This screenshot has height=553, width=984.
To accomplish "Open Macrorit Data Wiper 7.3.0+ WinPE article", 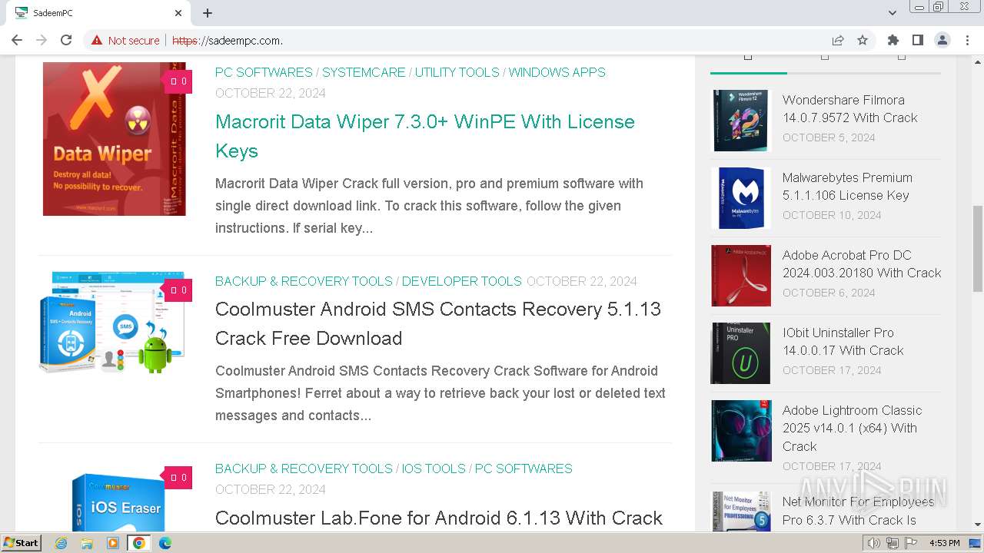I will click(425, 136).
